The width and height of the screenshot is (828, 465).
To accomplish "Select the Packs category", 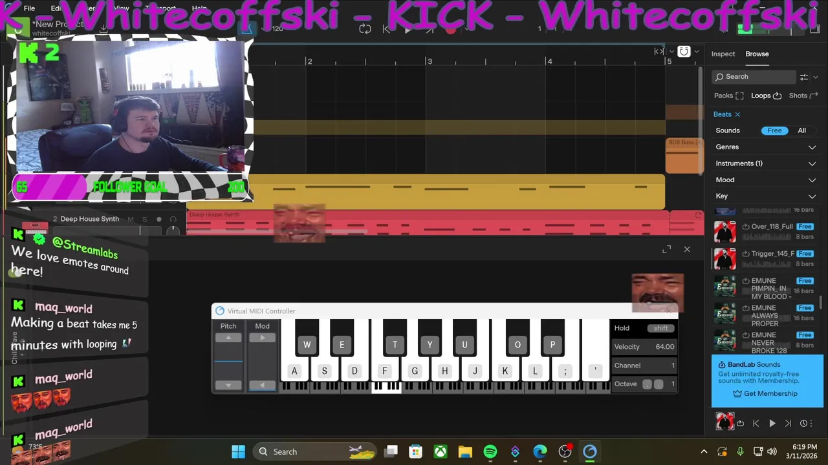I will [x=729, y=96].
